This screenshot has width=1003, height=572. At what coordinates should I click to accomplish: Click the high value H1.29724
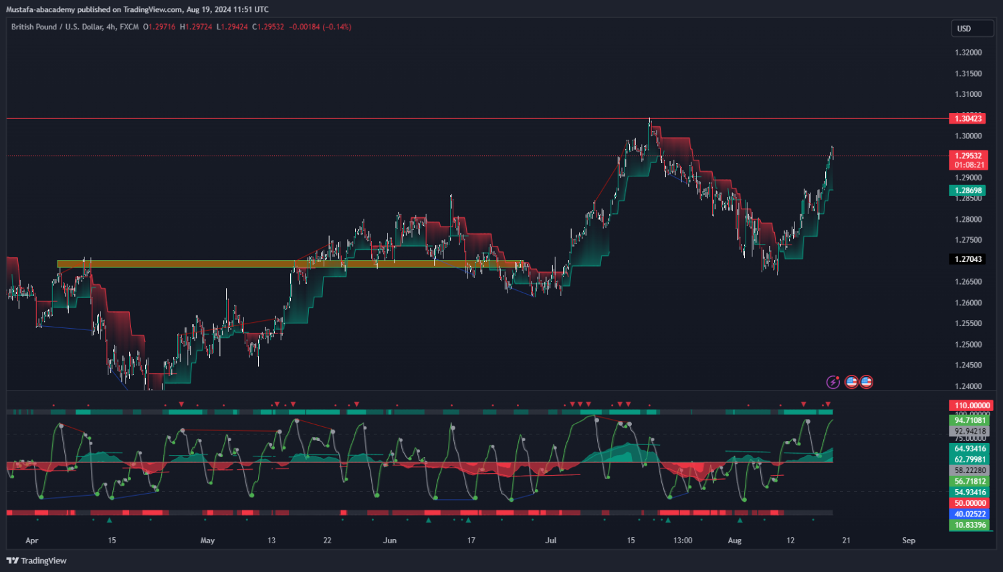[196, 27]
